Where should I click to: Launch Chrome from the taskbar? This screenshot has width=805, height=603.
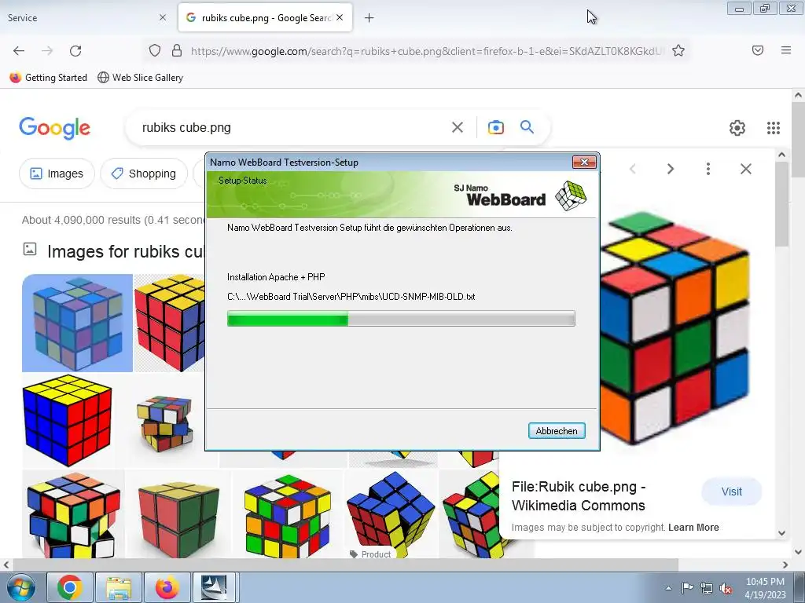click(70, 587)
